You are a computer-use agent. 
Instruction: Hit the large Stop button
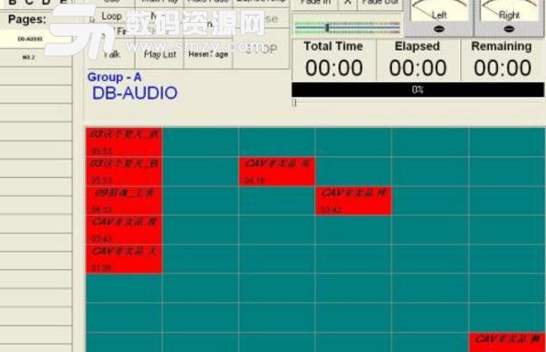pos(262,49)
